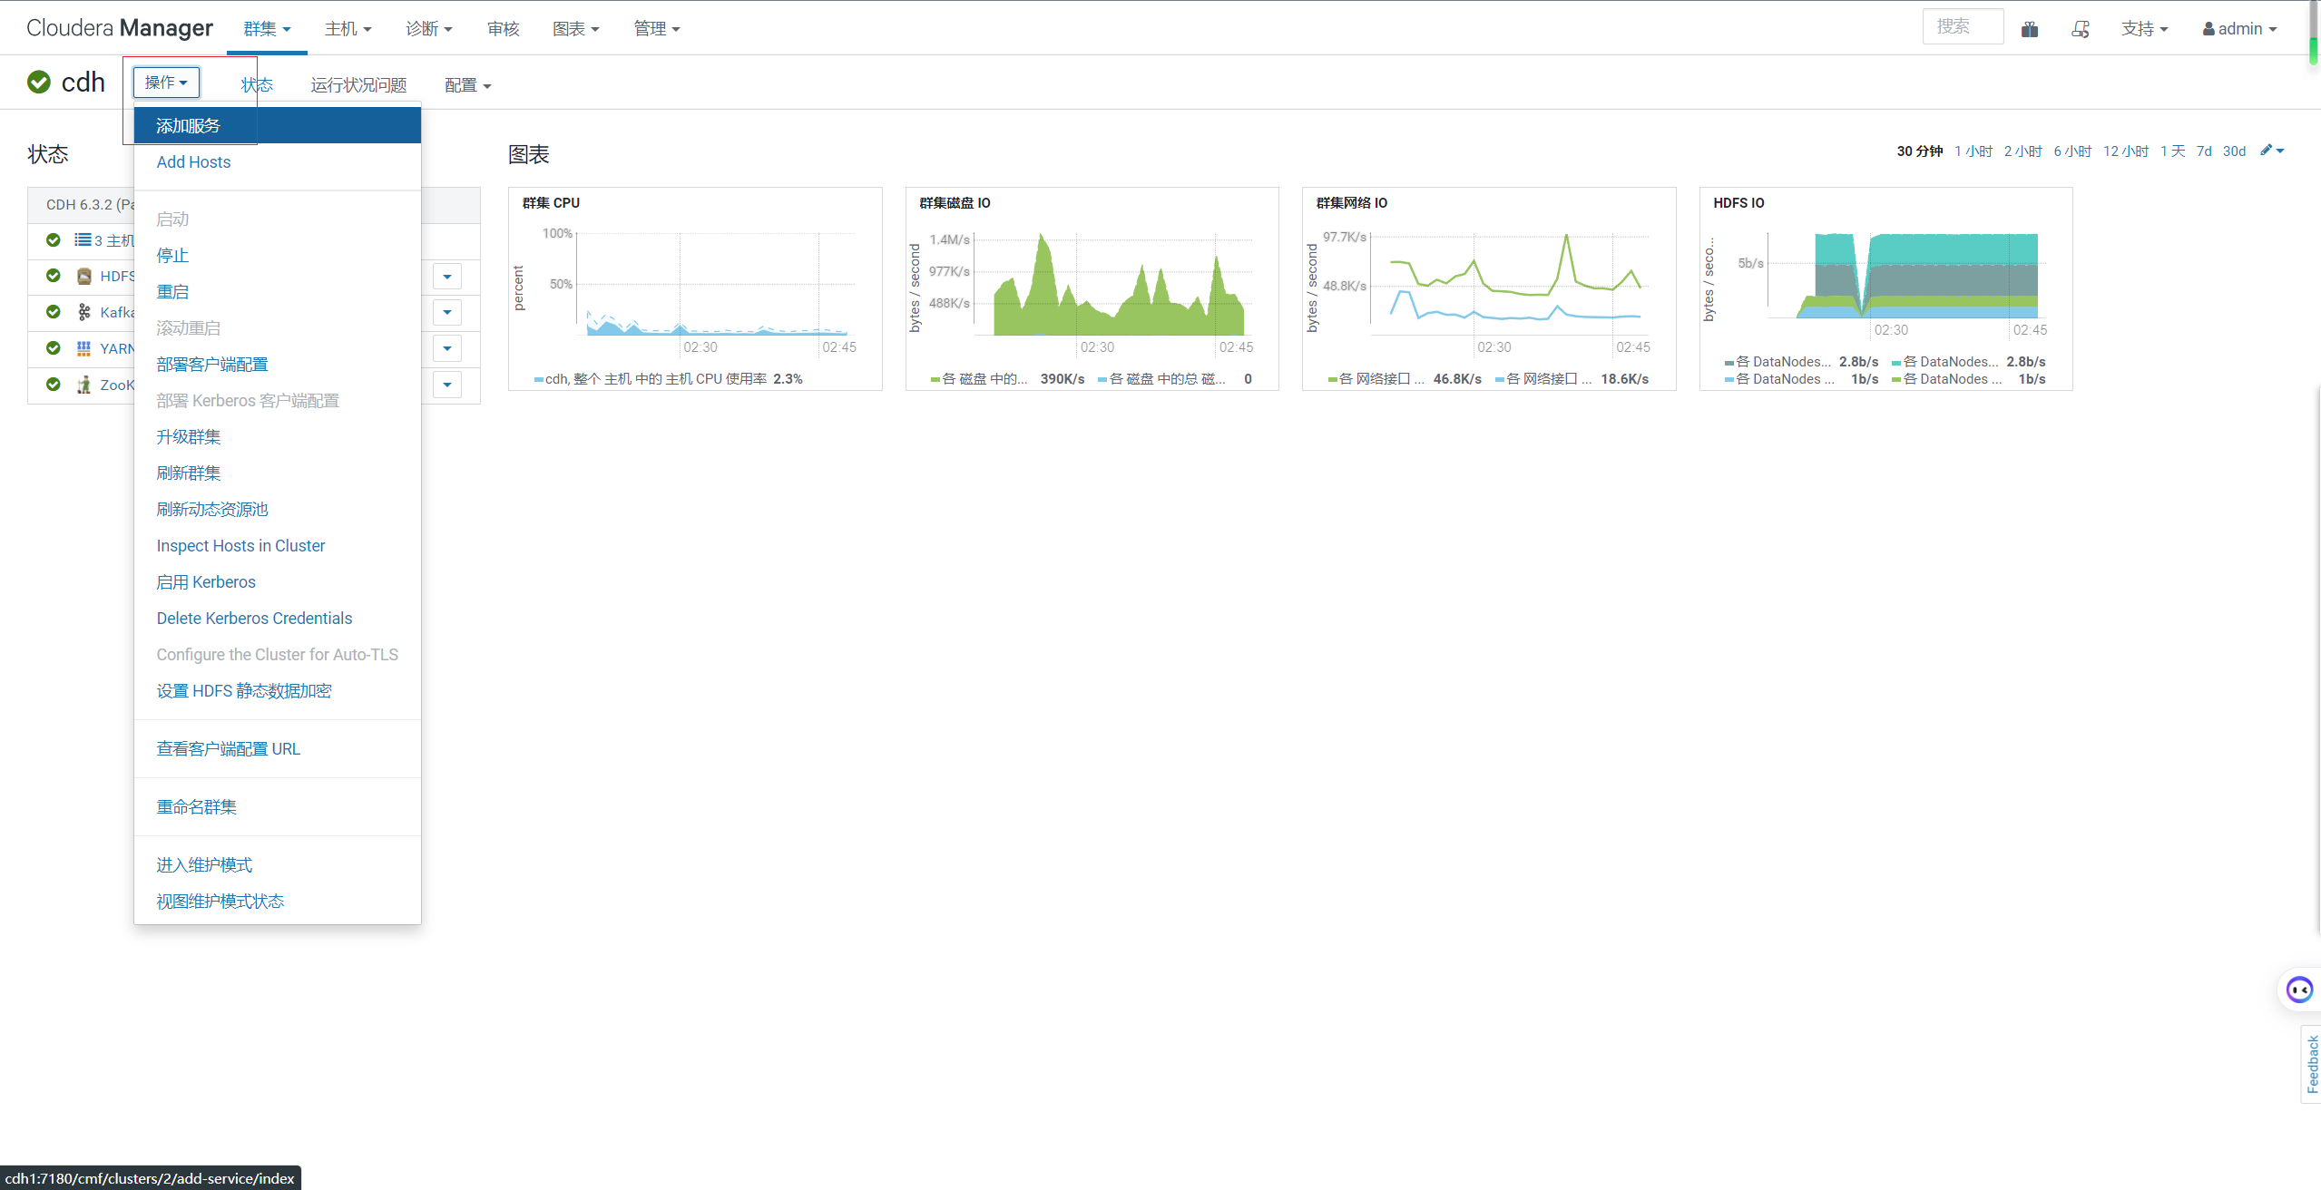Click green health check for Kafka row
The height and width of the screenshot is (1190, 2321).
(54, 312)
